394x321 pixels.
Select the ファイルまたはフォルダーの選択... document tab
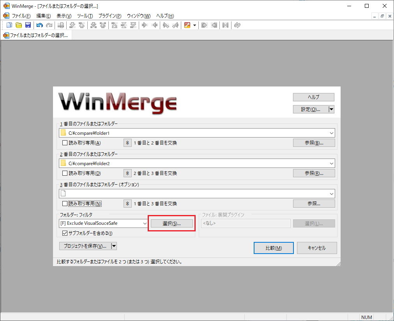(x=36, y=35)
